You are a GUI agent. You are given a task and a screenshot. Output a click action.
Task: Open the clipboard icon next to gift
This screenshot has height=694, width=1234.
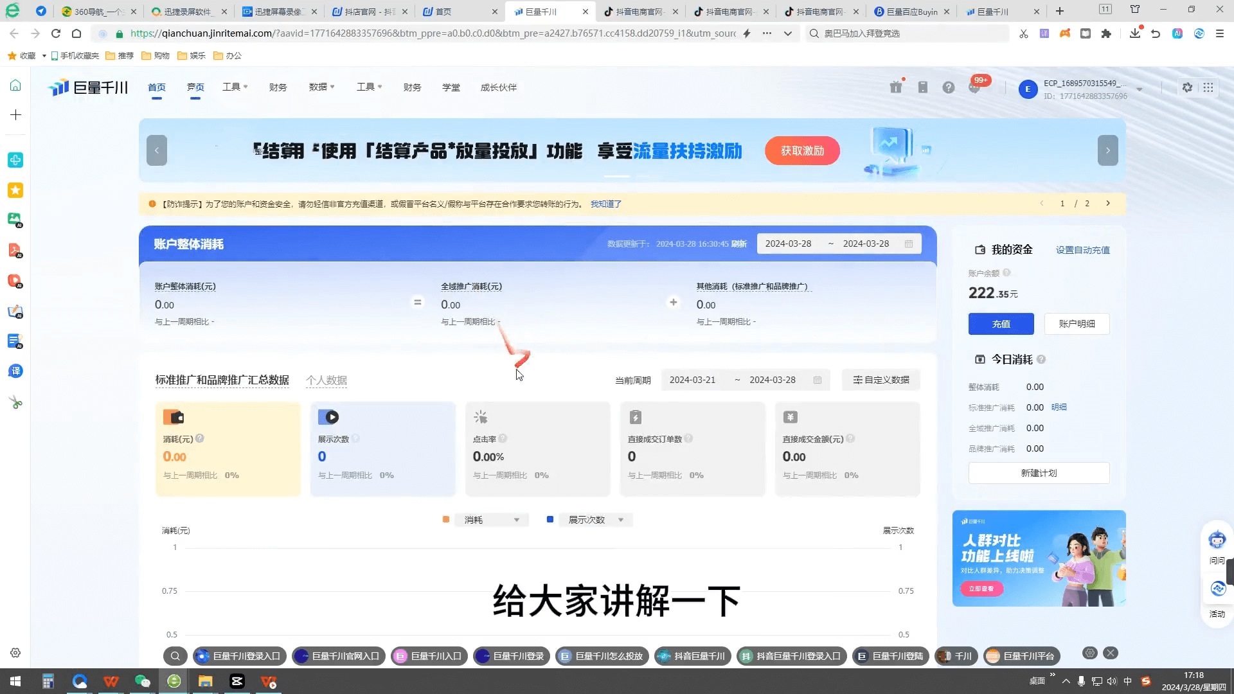click(923, 87)
